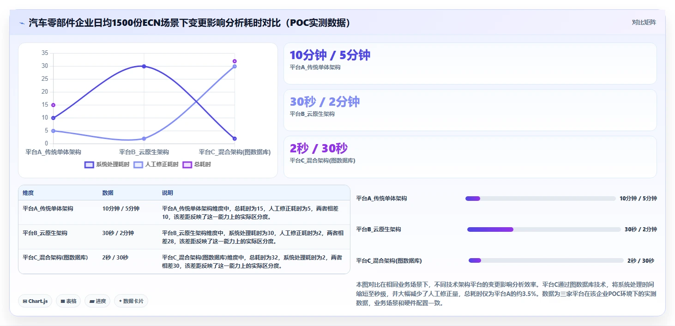The width and height of the screenshot is (675, 326).
Task: Click the 总耗时 legend color box
Action: pyautogui.click(x=187, y=164)
